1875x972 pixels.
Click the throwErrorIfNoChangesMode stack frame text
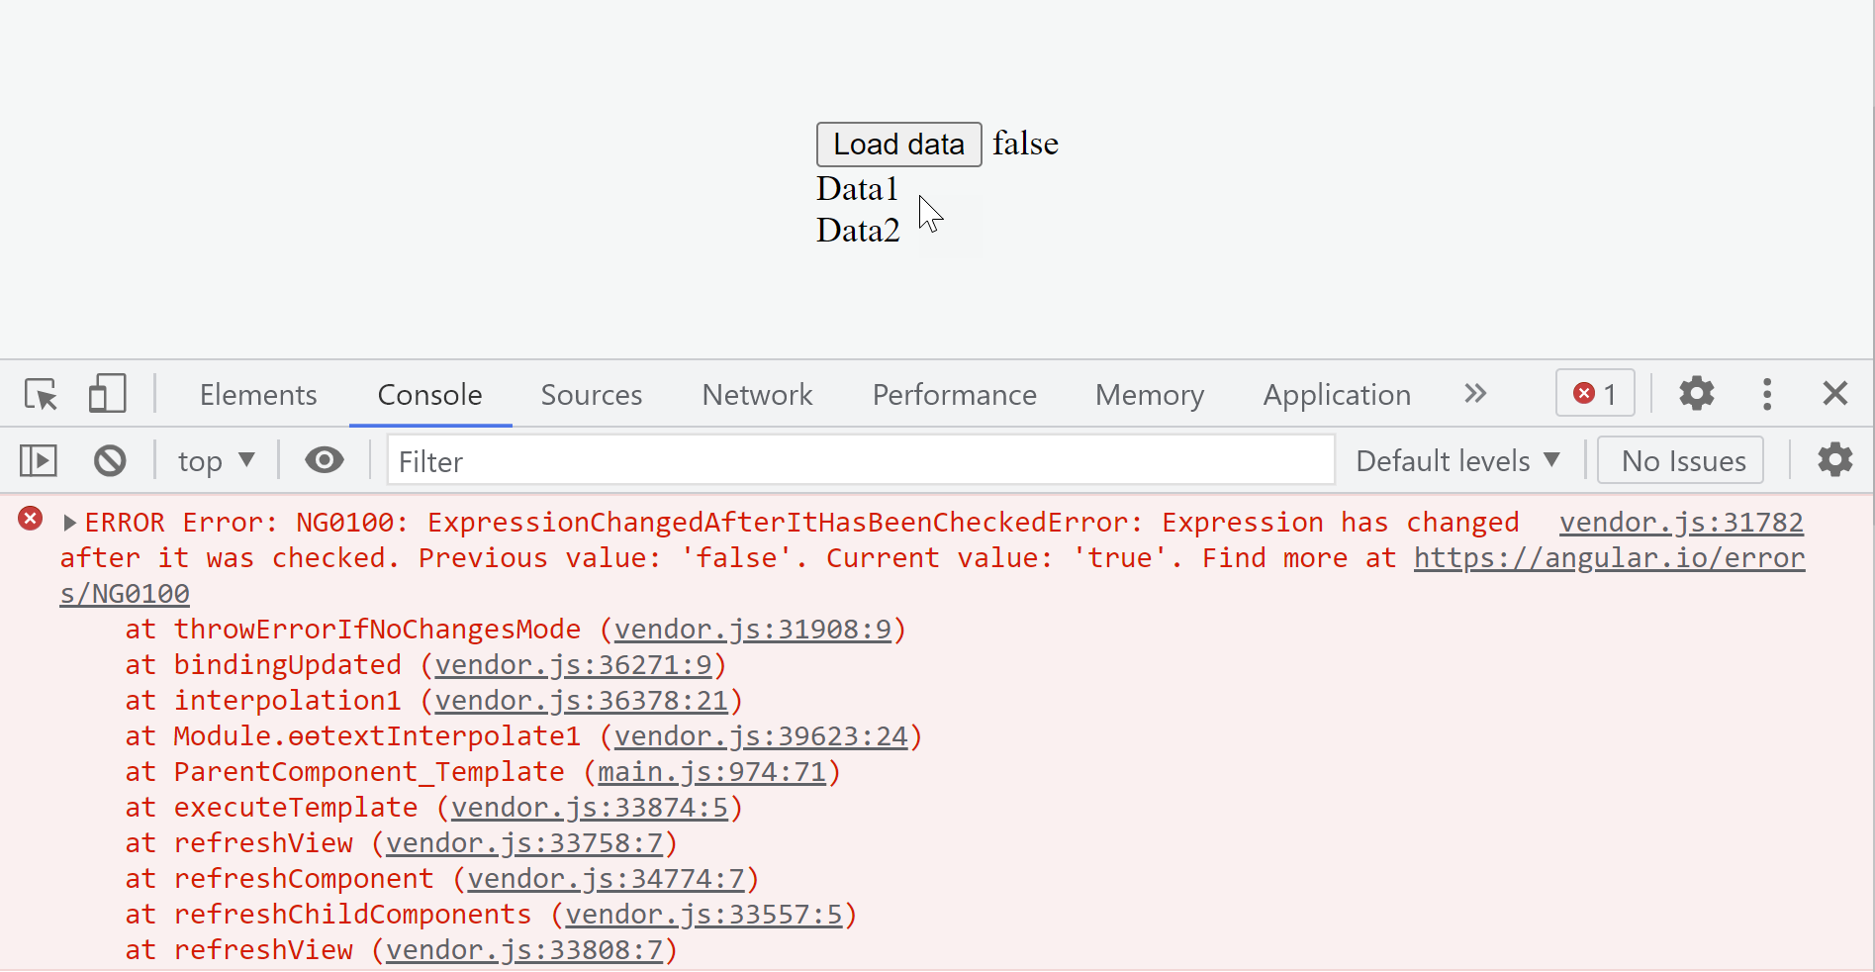[377, 630]
